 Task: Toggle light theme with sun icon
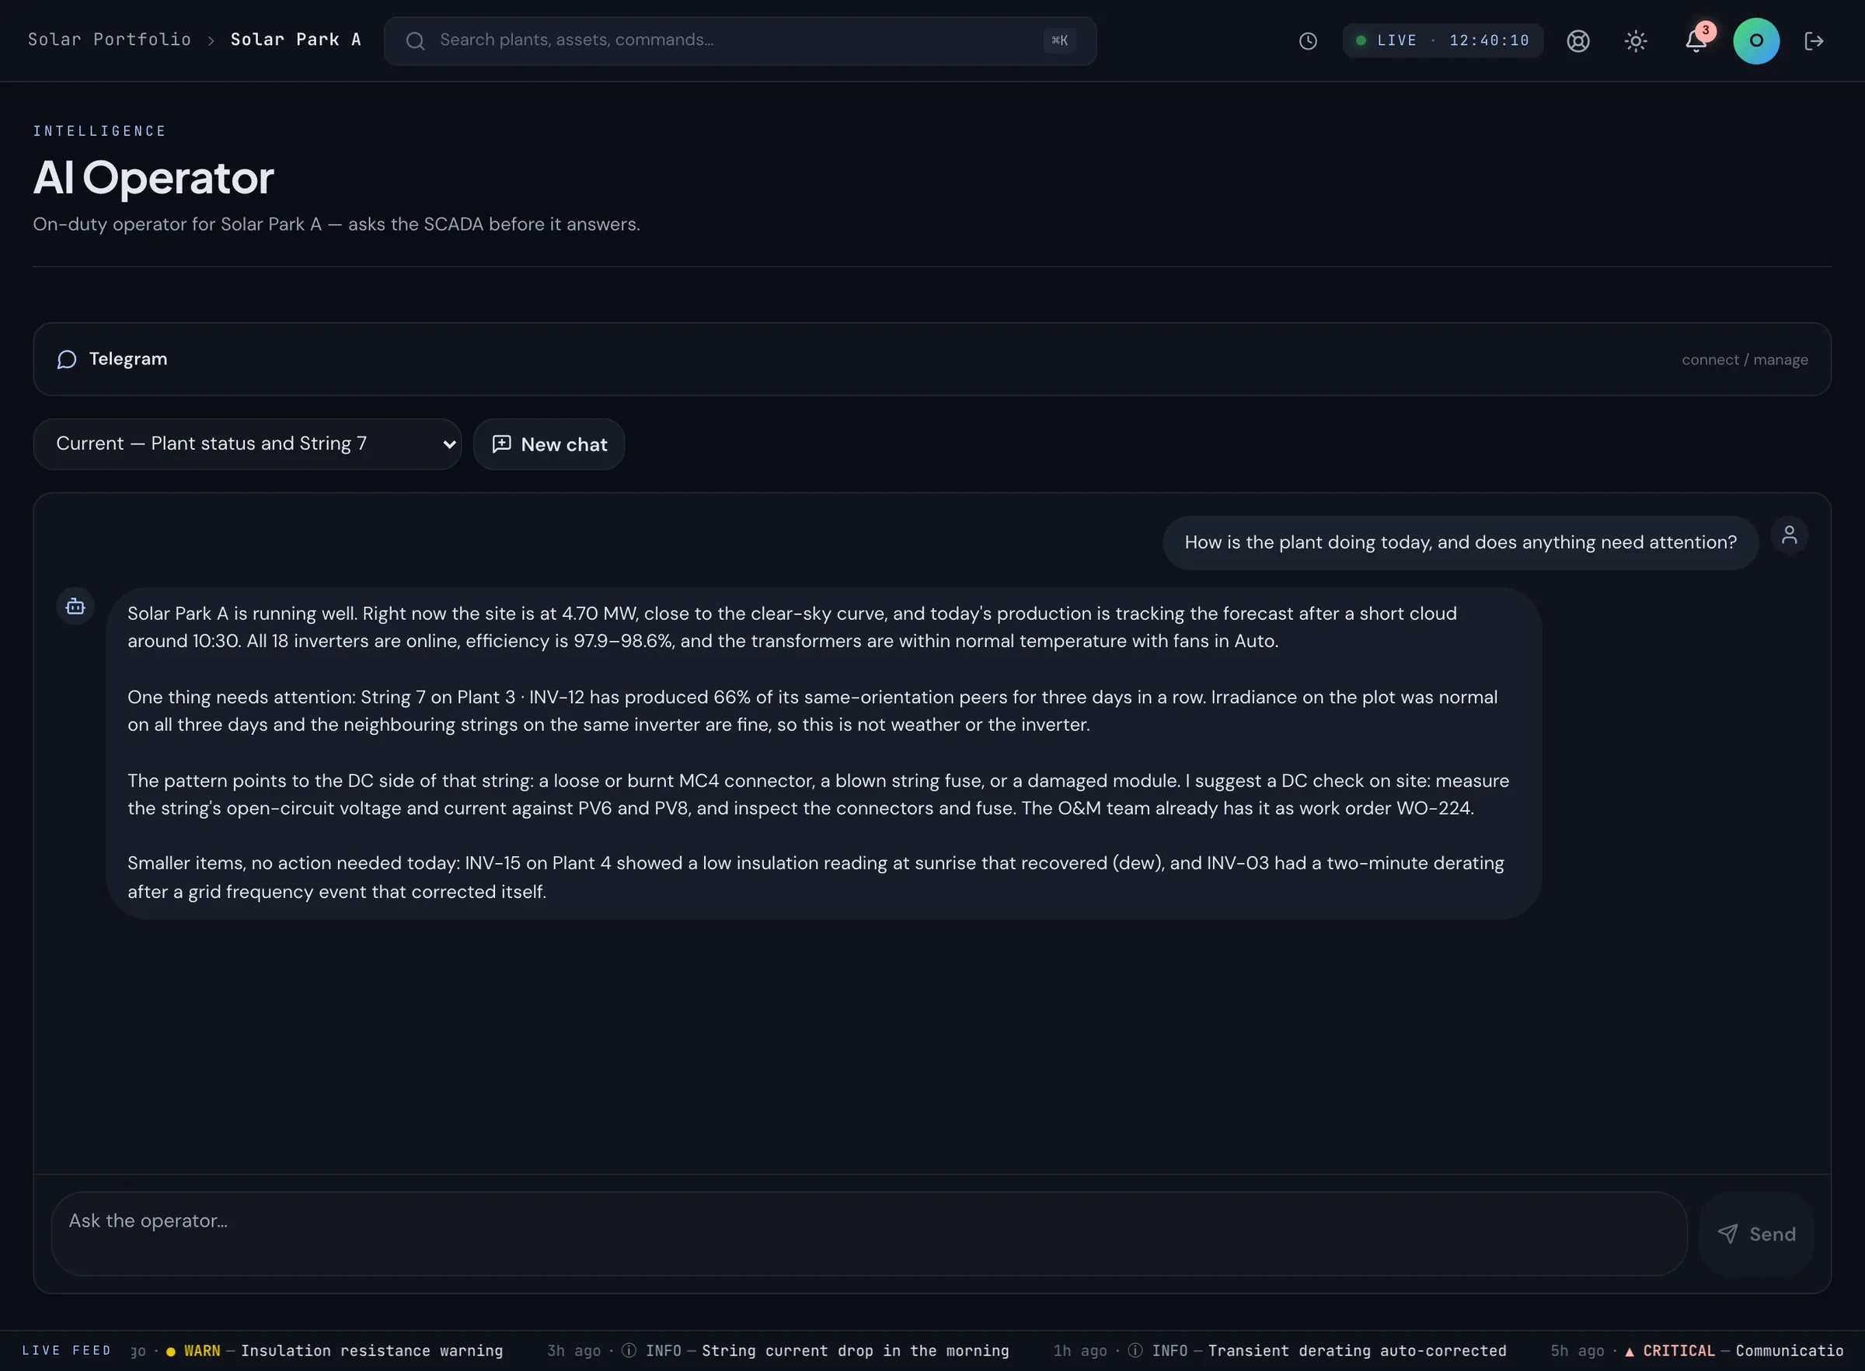[1635, 40]
